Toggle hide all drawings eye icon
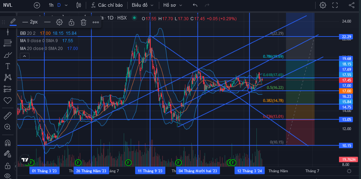Screen dimensions: 361x179 [7, 176]
